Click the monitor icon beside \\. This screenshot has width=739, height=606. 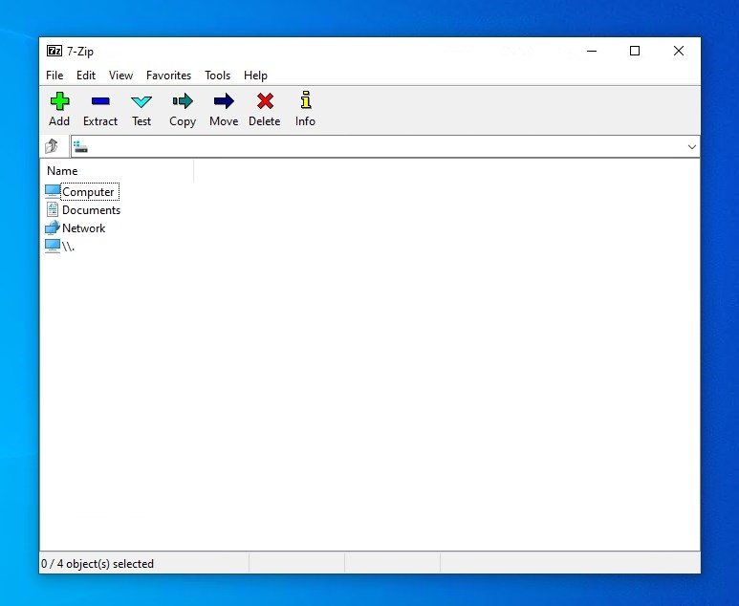click(x=53, y=246)
